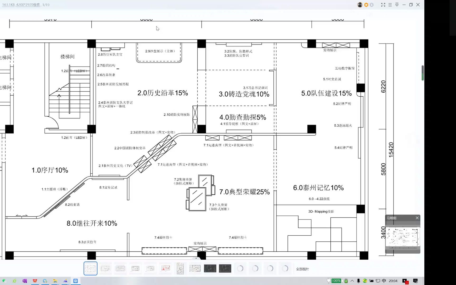Open the 360 security tray icon

(x=365, y=281)
